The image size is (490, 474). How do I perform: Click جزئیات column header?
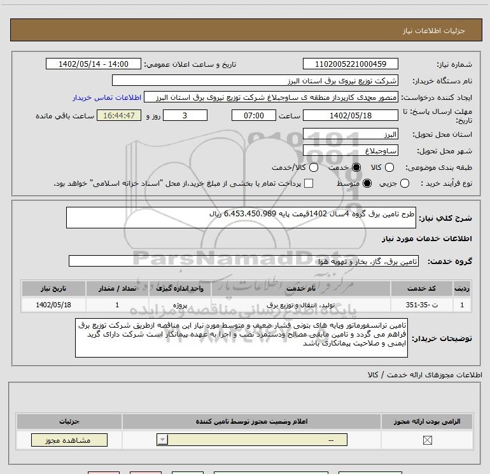pos(69,421)
